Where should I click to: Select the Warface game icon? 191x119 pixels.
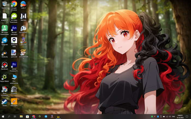[x=23, y=16]
